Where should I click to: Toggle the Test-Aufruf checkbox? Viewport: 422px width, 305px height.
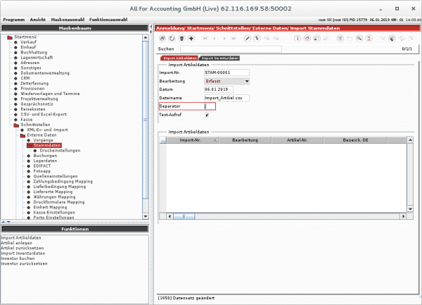coord(206,115)
